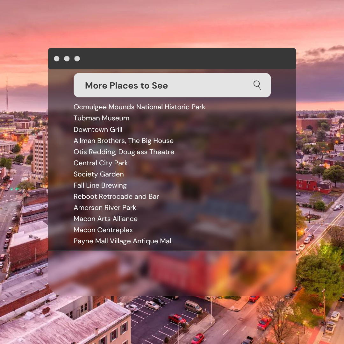Select Macon Centreplex entry

point(103,230)
